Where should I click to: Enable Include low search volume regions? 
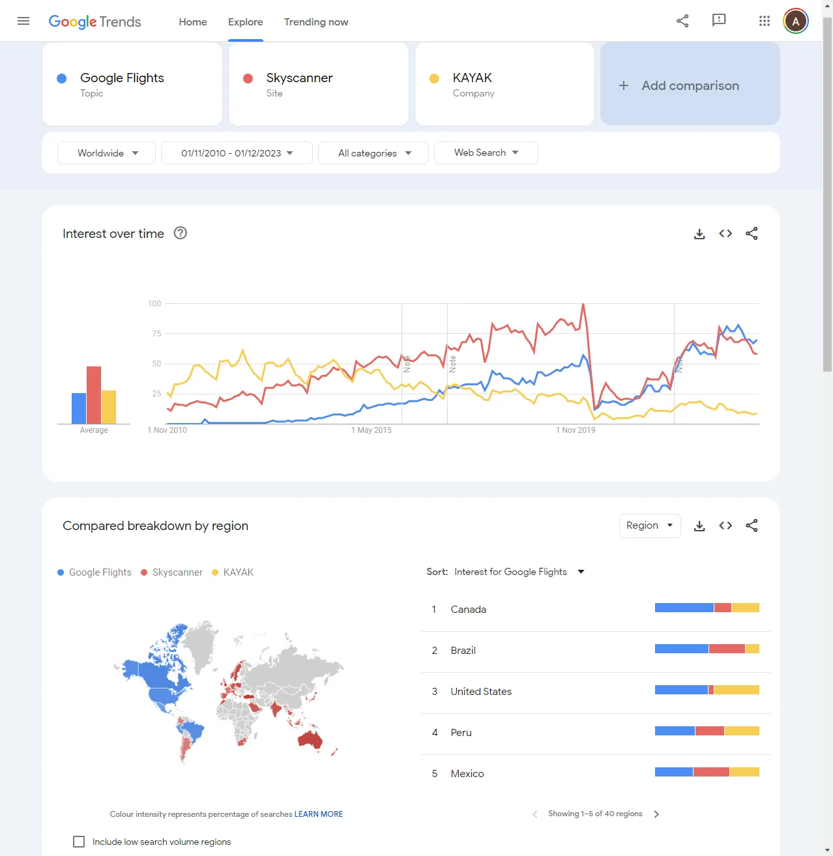click(x=79, y=842)
